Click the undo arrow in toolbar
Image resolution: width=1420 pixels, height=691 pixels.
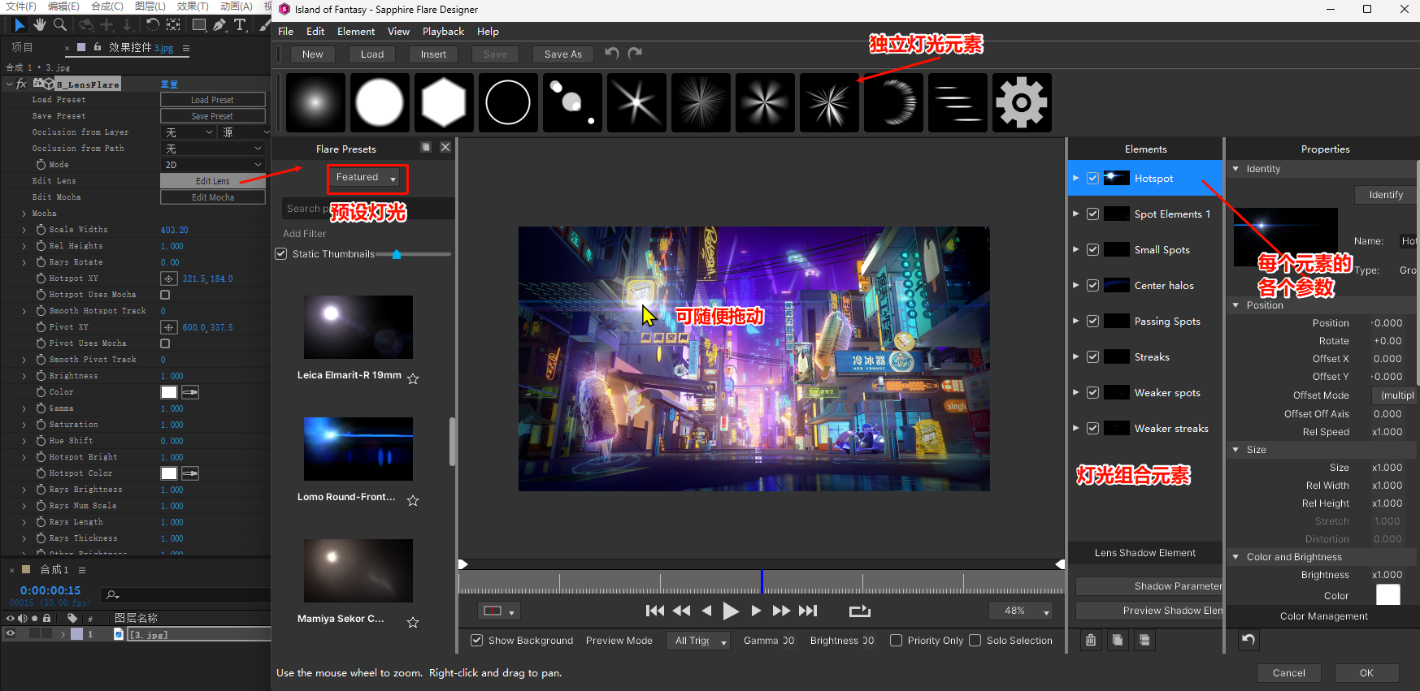point(612,54)
